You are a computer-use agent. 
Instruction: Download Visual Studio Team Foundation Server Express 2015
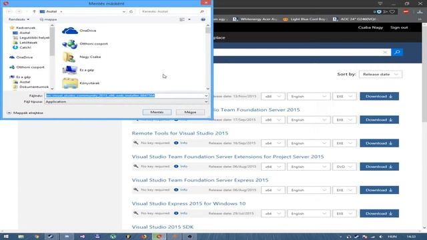pos(379,190)
